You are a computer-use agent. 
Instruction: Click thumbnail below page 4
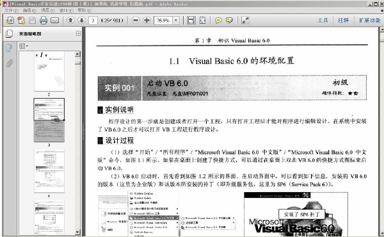[49, 217]
